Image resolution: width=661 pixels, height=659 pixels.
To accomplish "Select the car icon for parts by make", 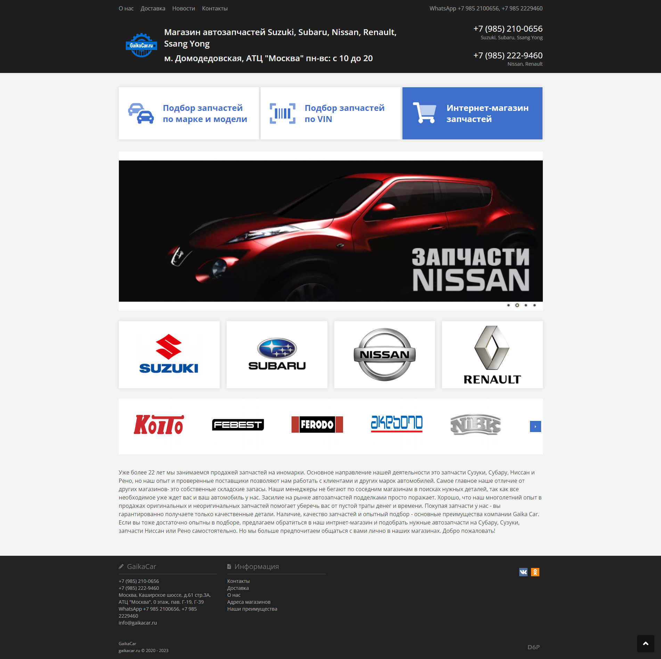I will pyautogui.click(x=141, y=113).
